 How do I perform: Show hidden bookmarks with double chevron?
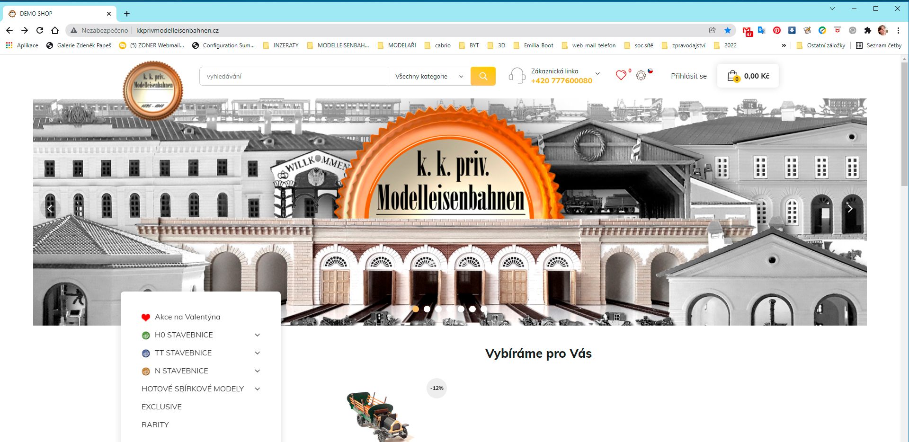tap(784, 45)
